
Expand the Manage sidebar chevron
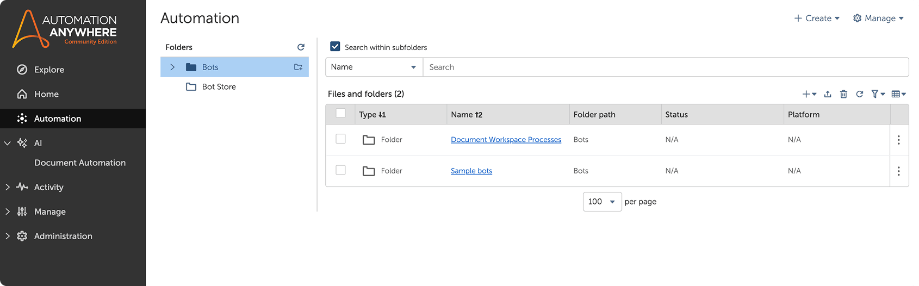click(8, 212)
